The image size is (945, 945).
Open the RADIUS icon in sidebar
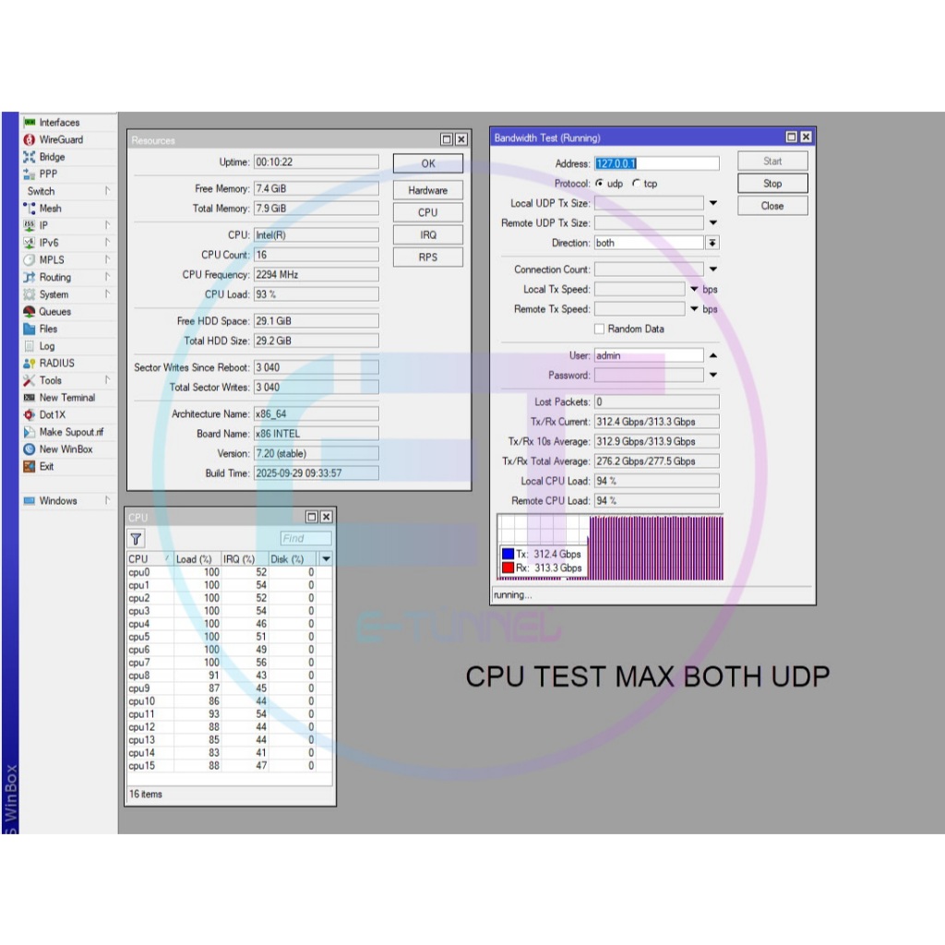click(30, 364)
